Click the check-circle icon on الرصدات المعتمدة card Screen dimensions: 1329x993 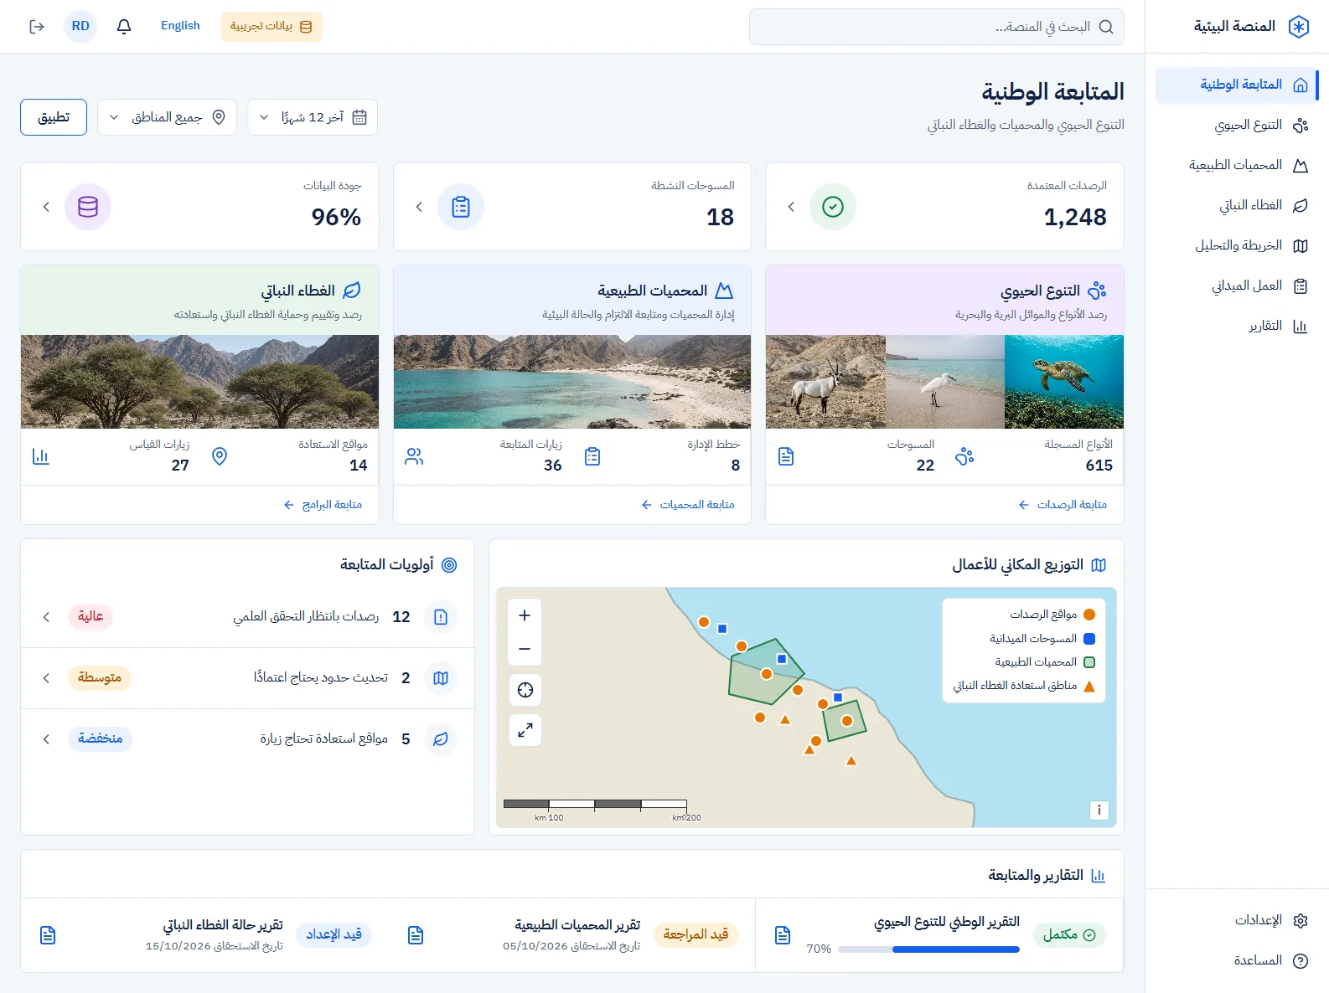click(833, 207)
